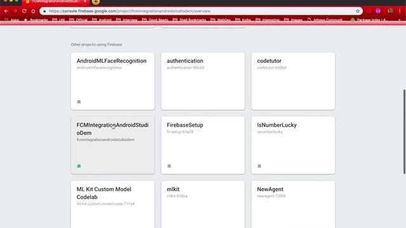Click the page vertical scrollbar thumb
The height and width of the screenshot is (228, 406).
[404, 132]
